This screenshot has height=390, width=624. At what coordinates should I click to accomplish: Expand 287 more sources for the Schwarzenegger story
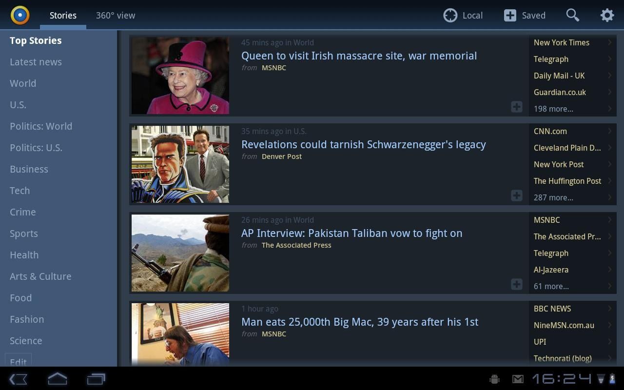point(553,197)
